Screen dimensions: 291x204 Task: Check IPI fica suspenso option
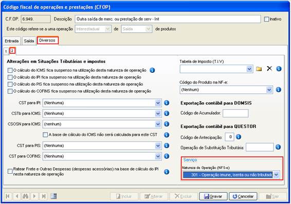tap(10, 77)
